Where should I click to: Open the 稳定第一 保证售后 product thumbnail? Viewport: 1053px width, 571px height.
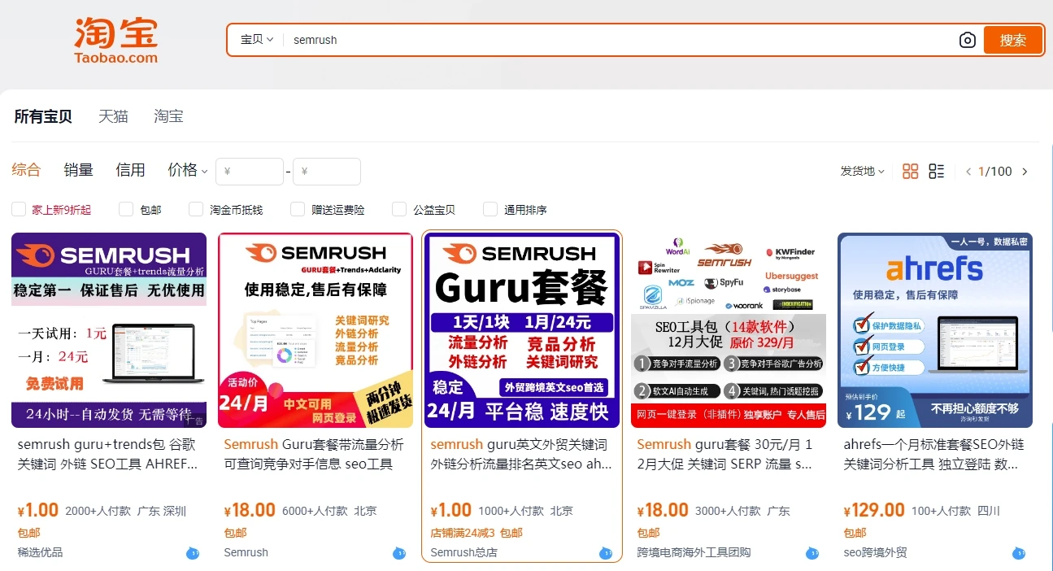point(109,330)
